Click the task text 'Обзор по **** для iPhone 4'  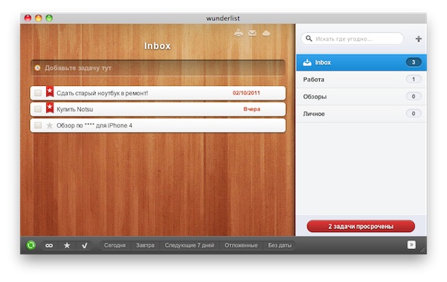94,126
